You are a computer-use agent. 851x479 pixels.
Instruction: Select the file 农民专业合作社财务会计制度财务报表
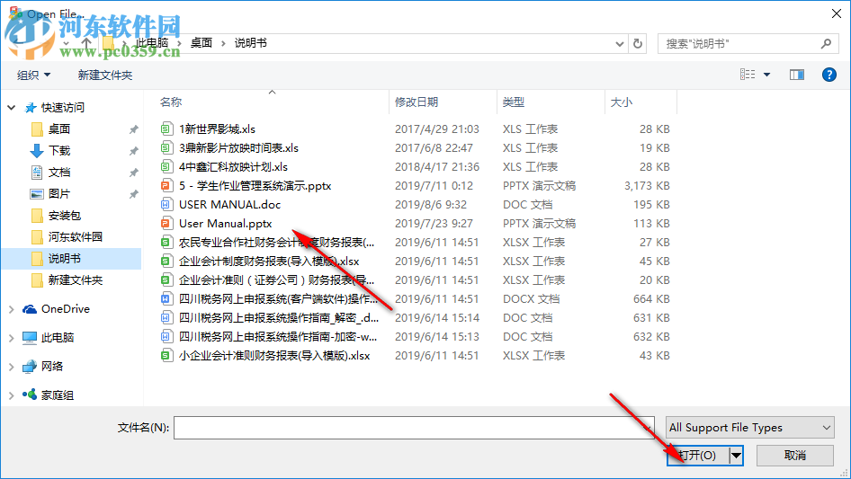pyautogui.click(x=276, y=243)
